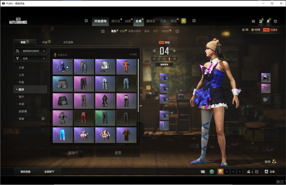Select preset 05 in preset selector
This screenshot has width=286, height=185.
click(x=175, y=59)
